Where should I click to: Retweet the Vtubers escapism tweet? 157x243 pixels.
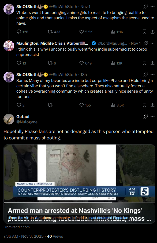click(x=54, y=32)
